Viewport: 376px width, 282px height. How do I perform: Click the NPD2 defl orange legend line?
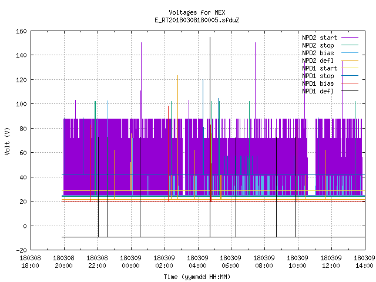(x=350, y=61)
